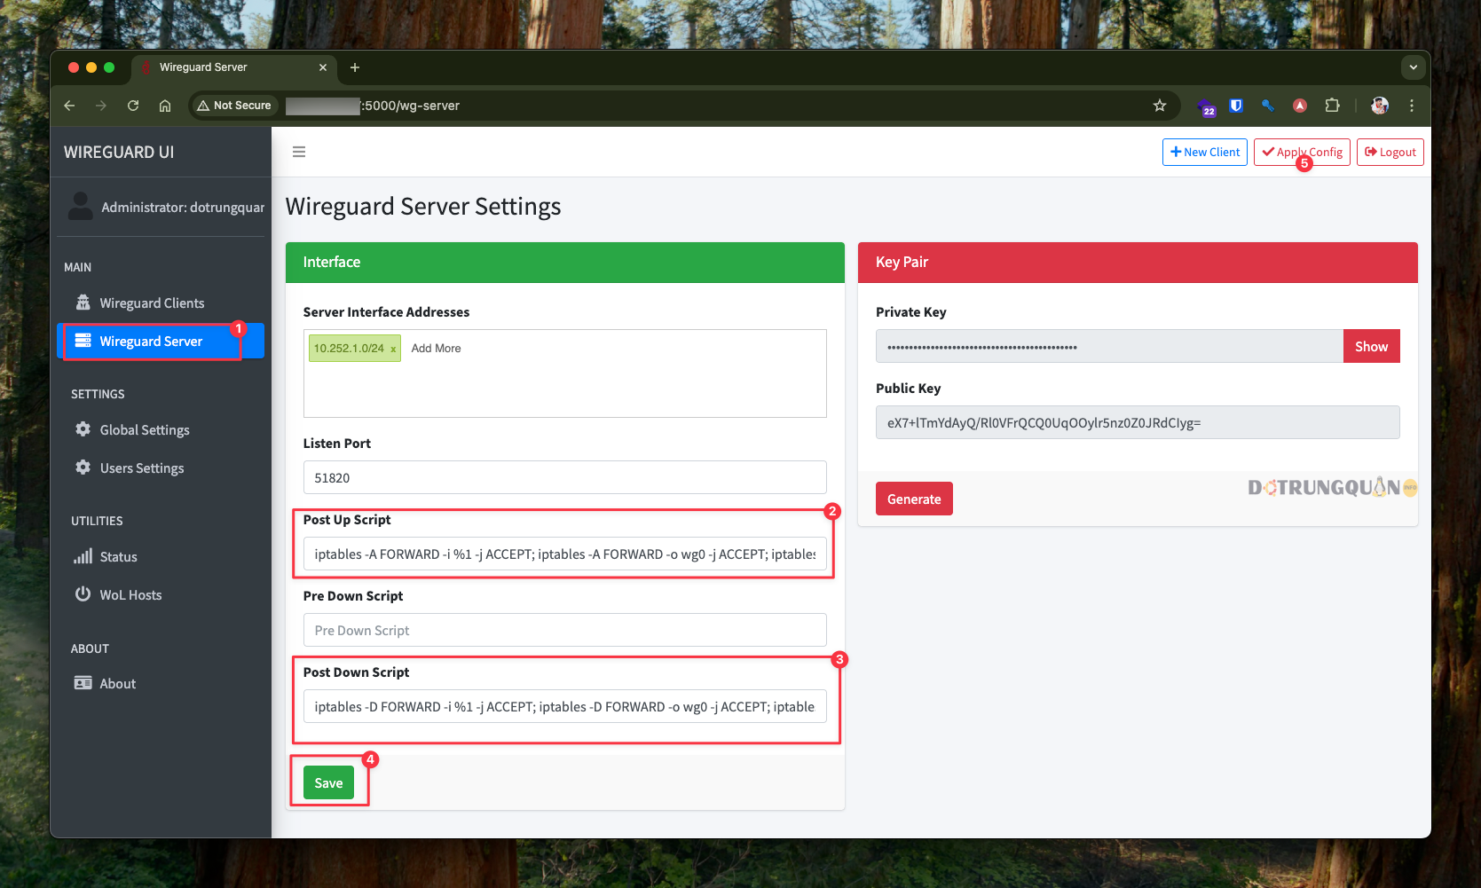Toggle the sidebar hamburger menu
Image resolution: width=1481 pixels, height=888 pixels.
[299, 152]
